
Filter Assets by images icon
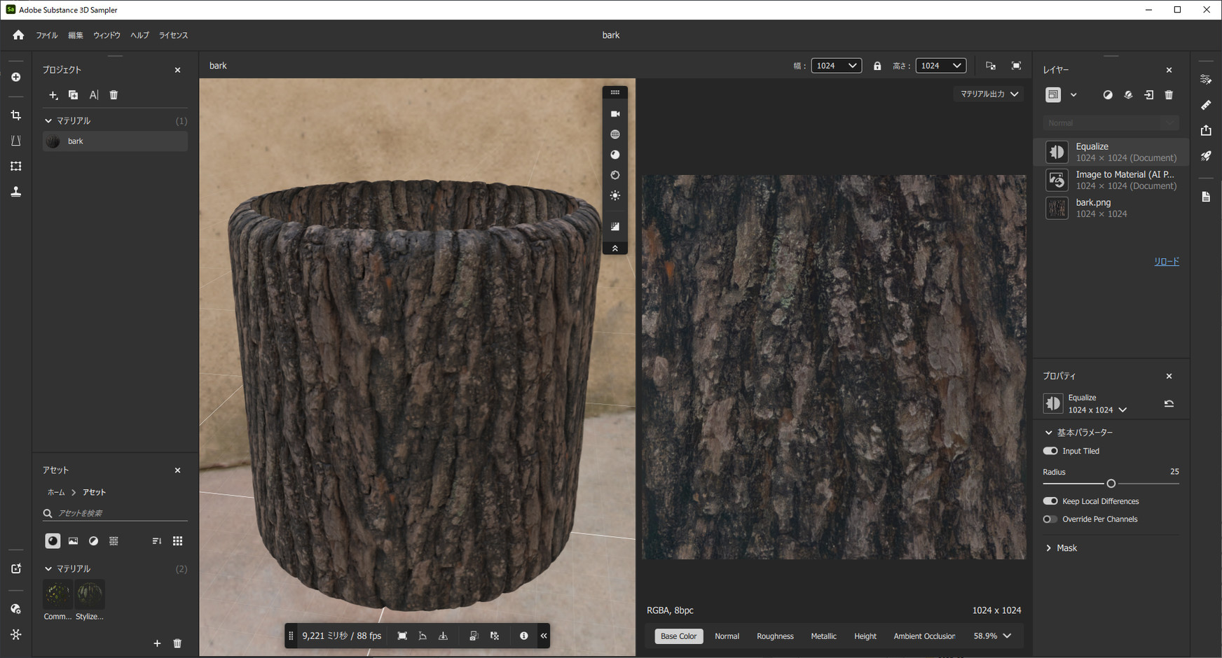point(73,541)
